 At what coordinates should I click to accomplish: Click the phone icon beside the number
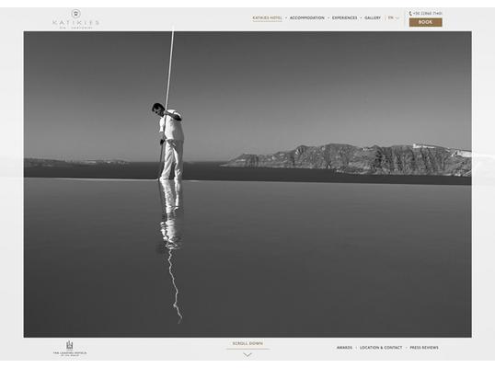click(410, 13)
